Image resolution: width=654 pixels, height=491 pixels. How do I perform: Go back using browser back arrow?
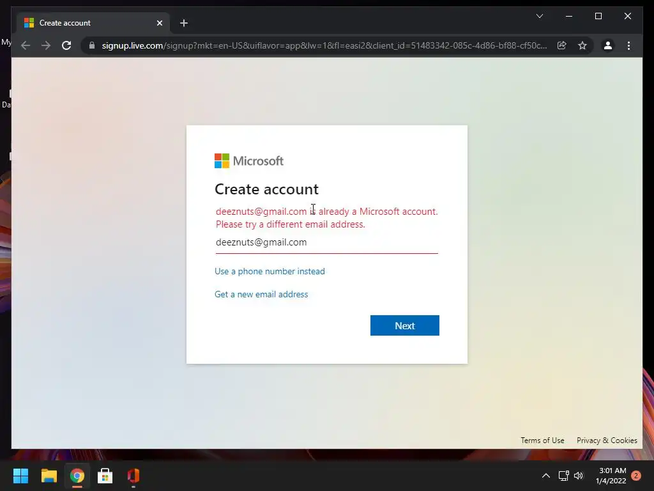[26, 45]
